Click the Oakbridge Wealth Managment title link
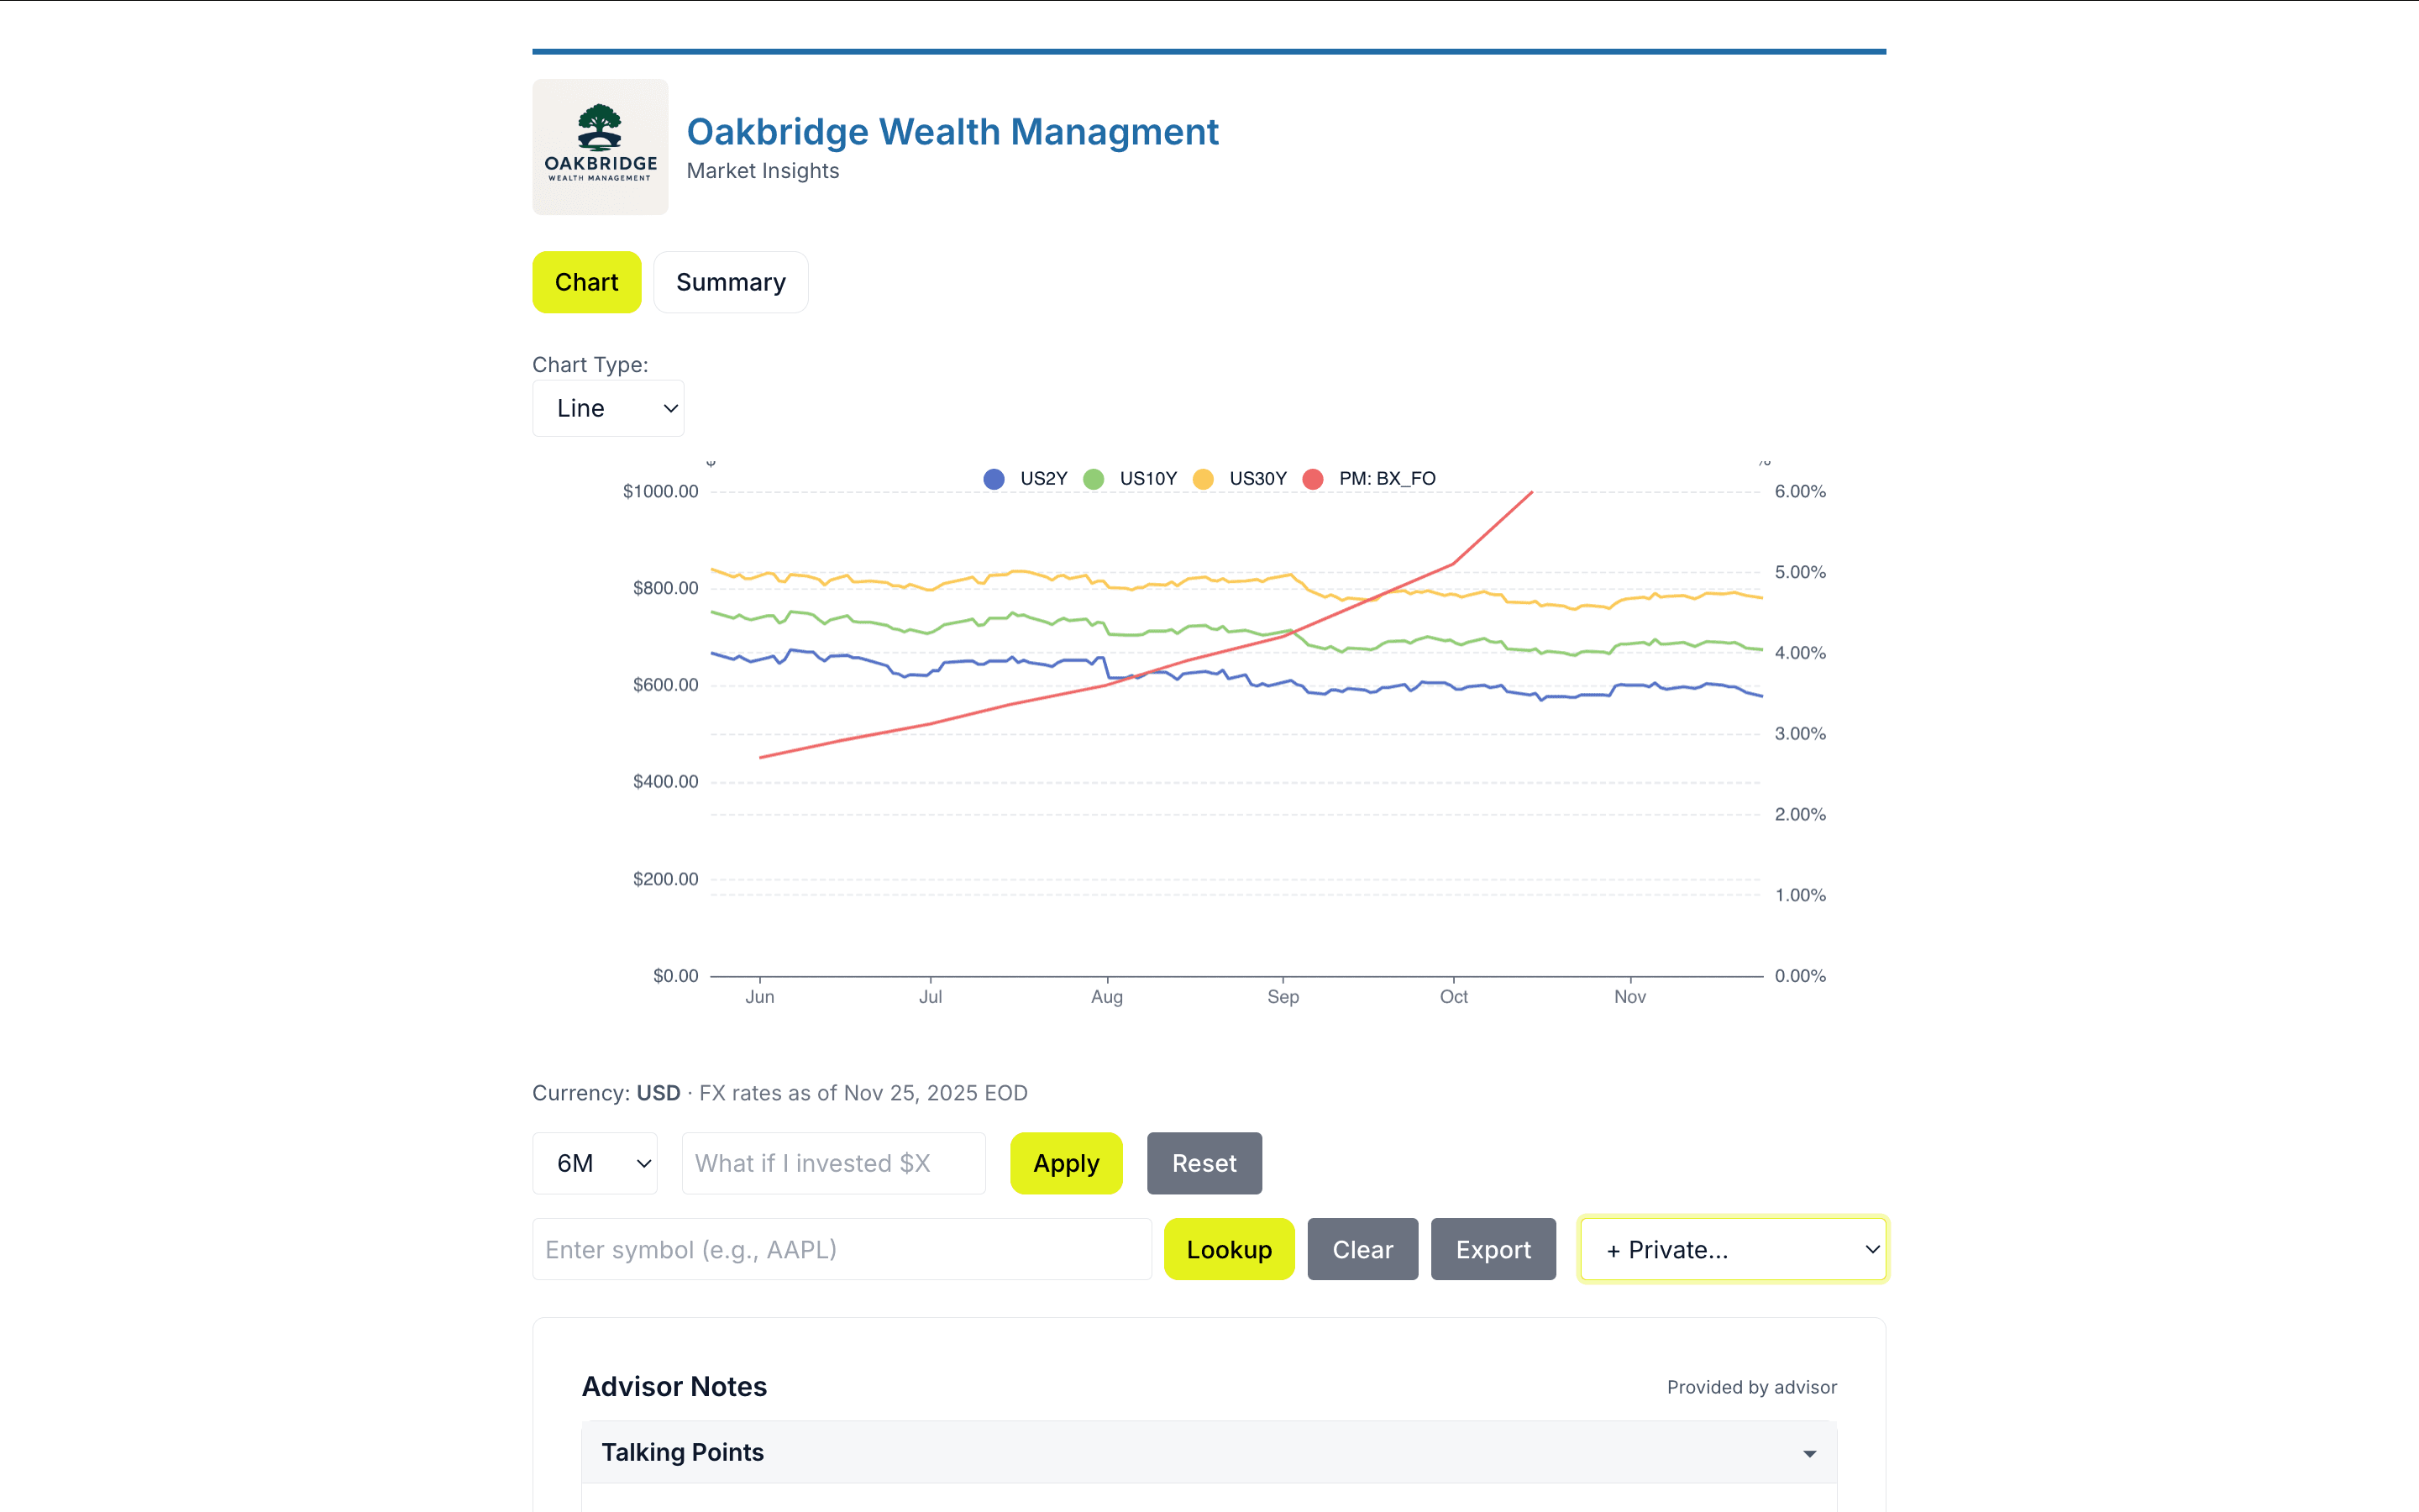Image resolution: width=2419 pixels, height=1512 pixels. (952, 132)
